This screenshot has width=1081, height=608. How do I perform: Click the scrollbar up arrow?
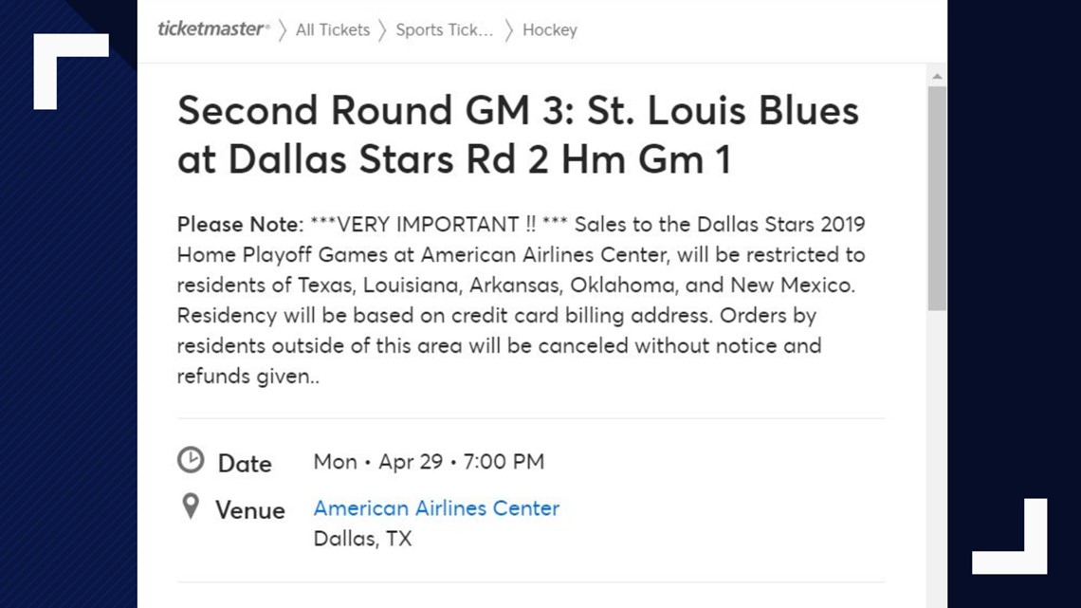935,74
